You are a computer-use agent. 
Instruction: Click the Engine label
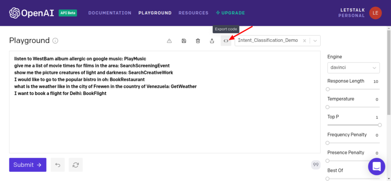(334, 57)
